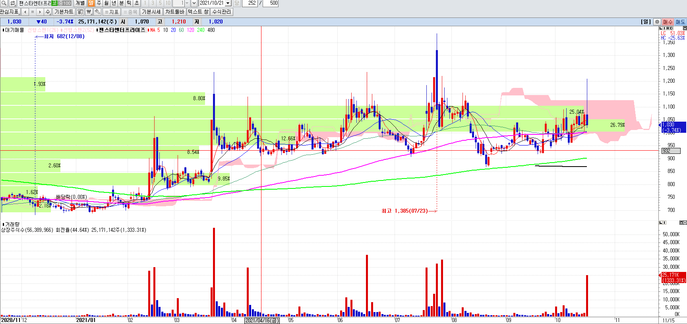Click the stock name field 팬스타엔터프라
Image resolution: width=687 pixels, height=324 pixels.
click(x=35, y=3)
